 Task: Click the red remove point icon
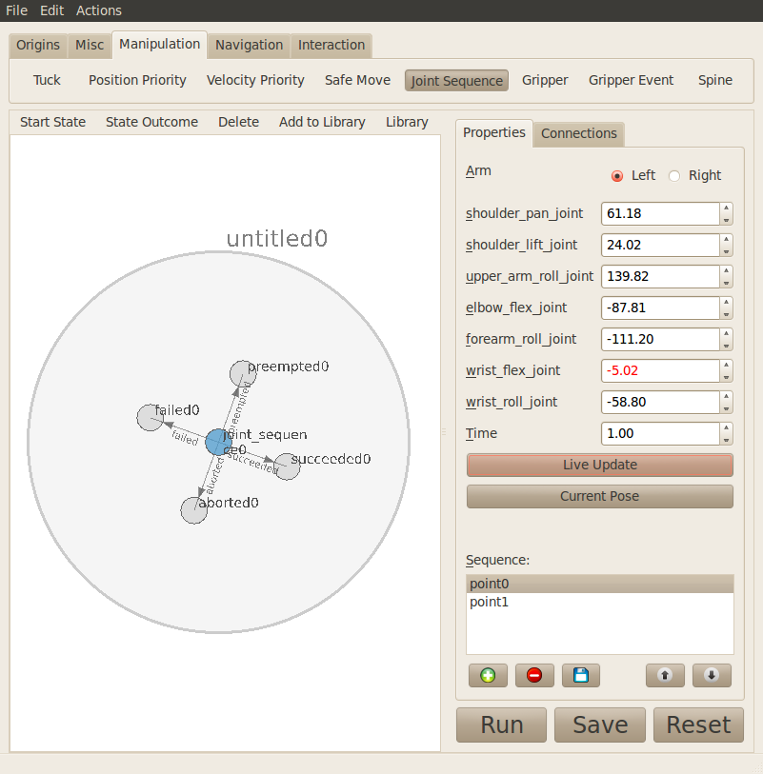534,675
